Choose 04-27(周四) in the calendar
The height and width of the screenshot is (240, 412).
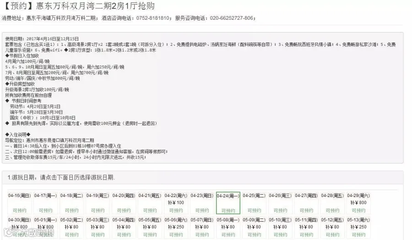(306, 203)
